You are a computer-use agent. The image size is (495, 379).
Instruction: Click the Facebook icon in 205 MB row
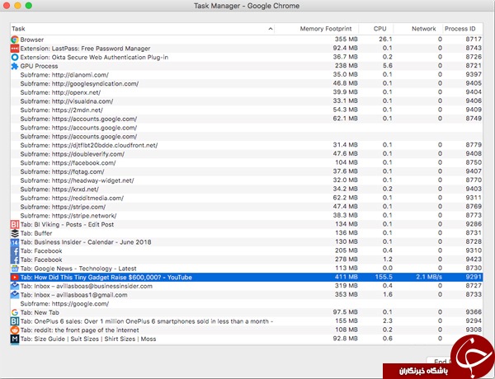coord(15,251)
